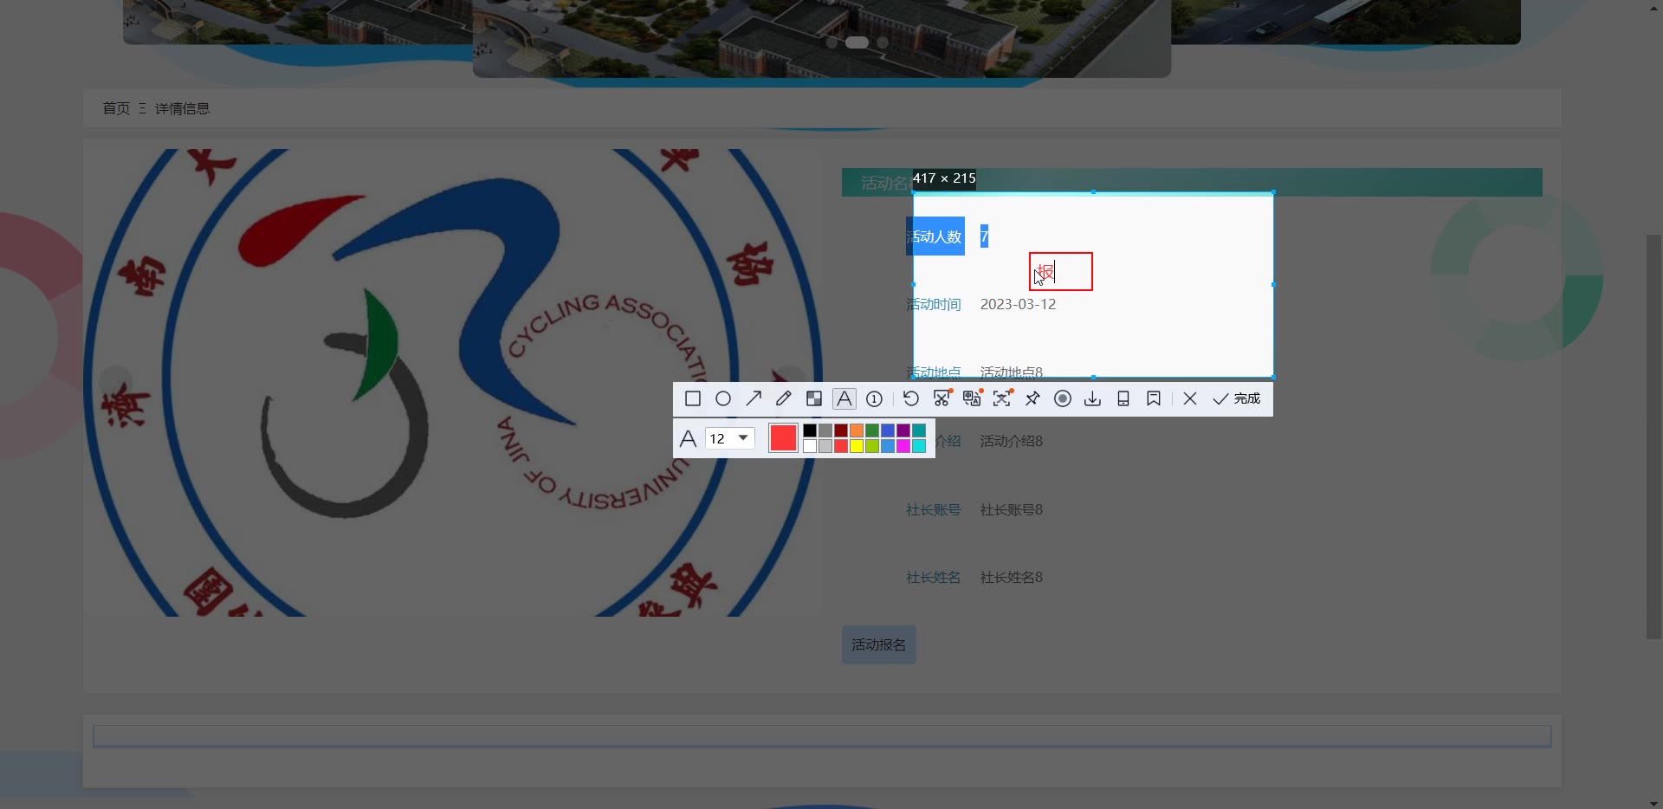This screenshot has height=809, width=1663.
Task: Toggle the text annotation tool
Action: click(844, 398)
